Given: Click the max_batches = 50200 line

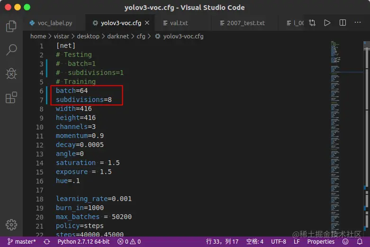Looking at the screenshot, I should [94, 217].
